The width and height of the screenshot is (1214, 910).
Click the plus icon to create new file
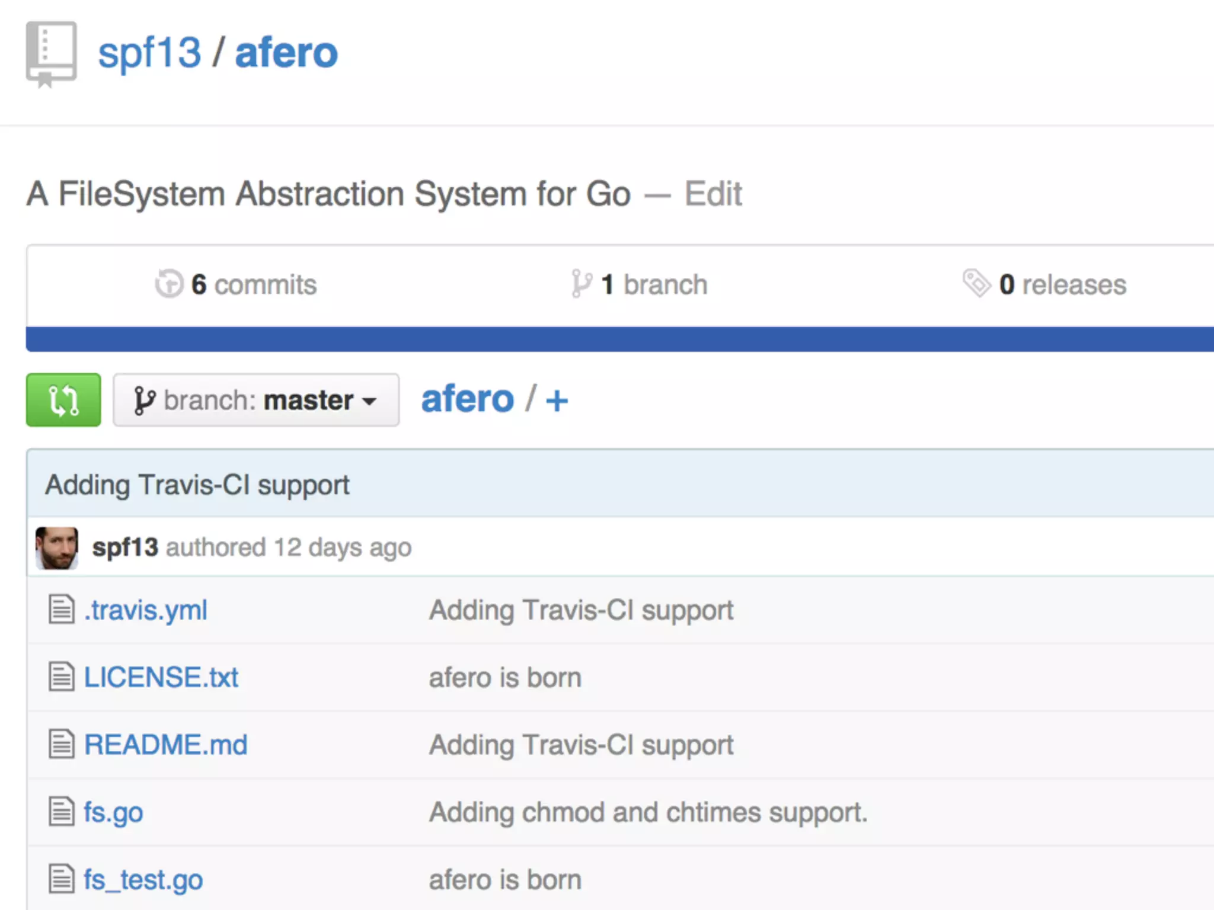point(557,400)
